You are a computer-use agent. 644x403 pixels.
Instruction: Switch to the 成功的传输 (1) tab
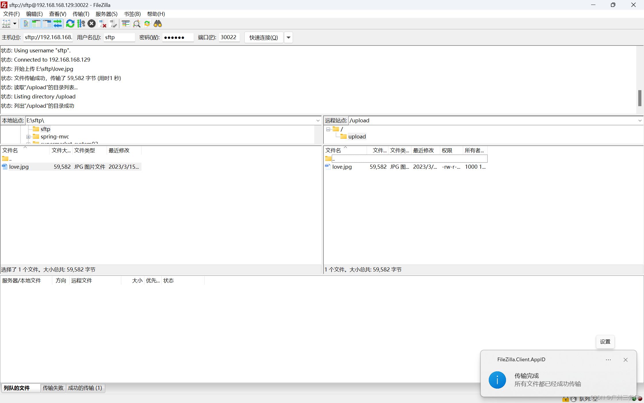85,388
